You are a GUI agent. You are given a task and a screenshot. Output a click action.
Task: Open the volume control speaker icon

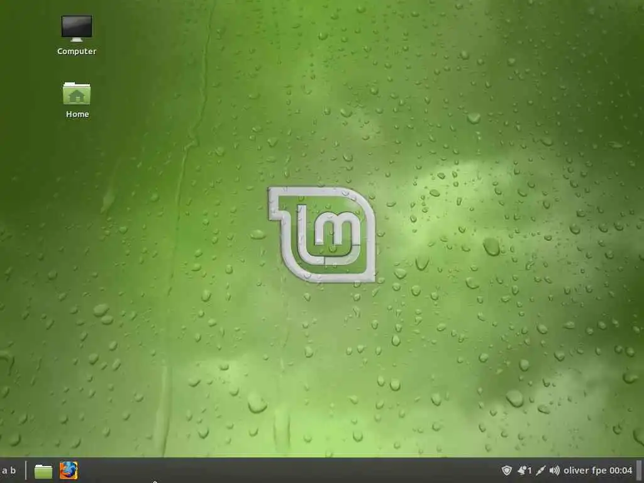pos(555,470)
